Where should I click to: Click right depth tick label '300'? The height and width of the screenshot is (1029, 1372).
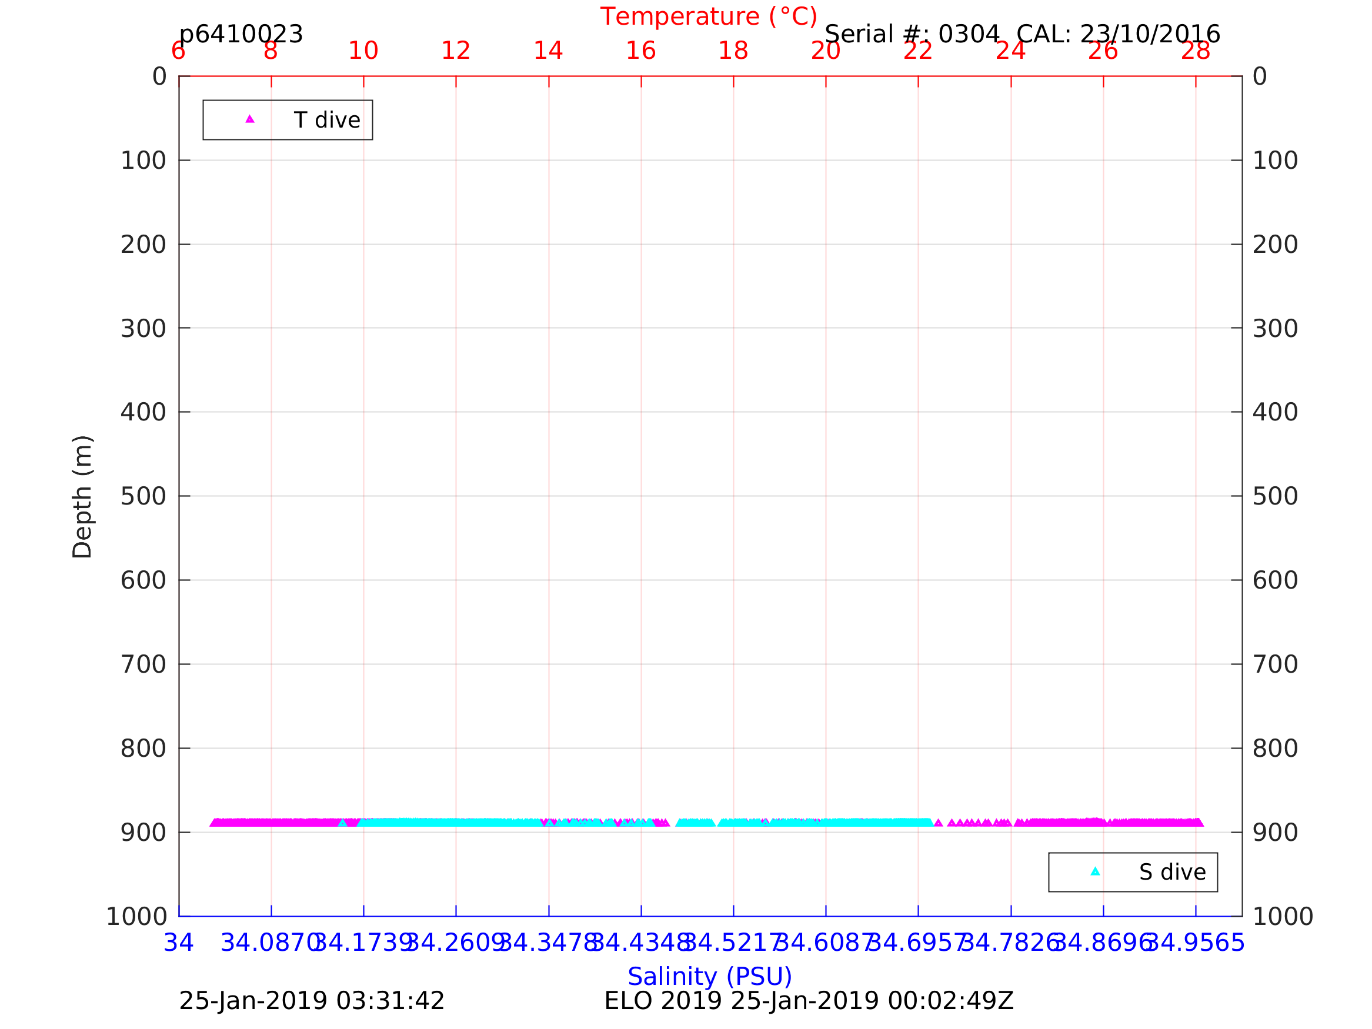click(1276, 329)
